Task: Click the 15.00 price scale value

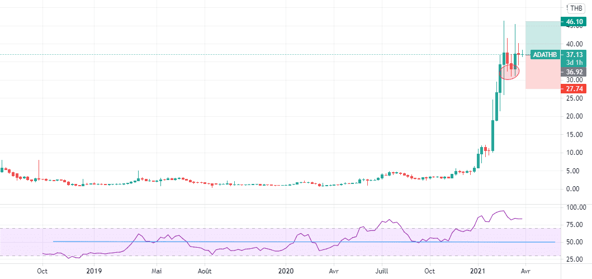Action: pyautogui.click(x=574, y=134)
